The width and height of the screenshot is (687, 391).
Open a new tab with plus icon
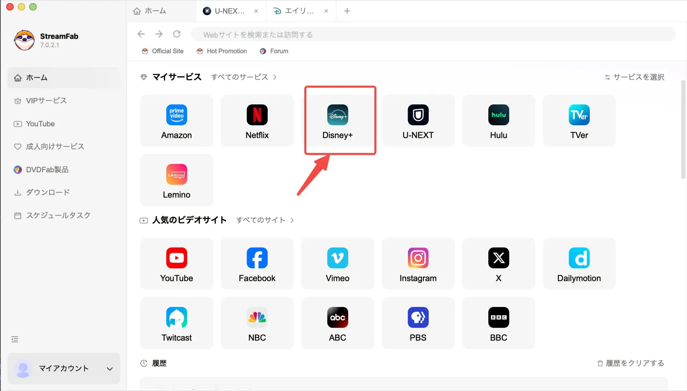click(x=347, y=11)
